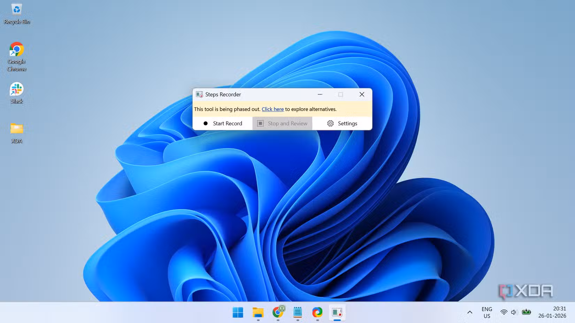The height and width of the screenshot is (323, 575).
Task: Open the Recycle Bin desktop icon
Action: point(16,13)
